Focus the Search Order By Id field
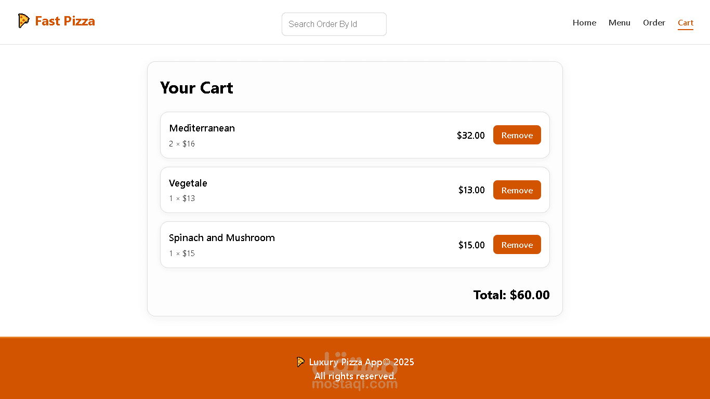 coord(334,24)
